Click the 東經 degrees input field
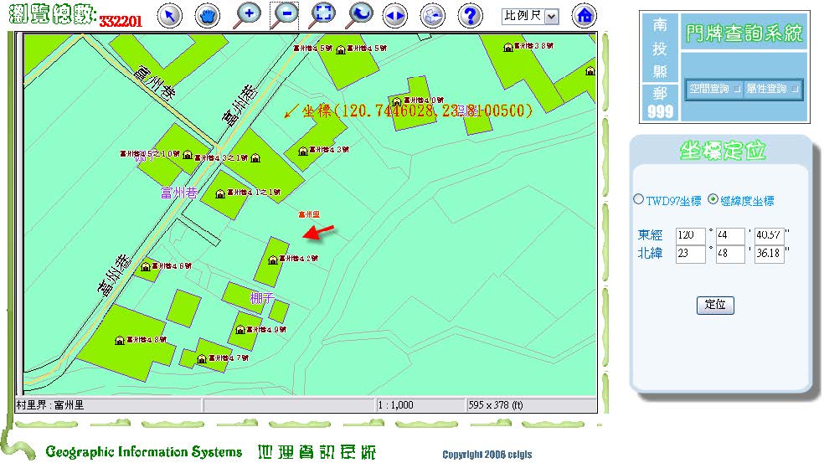The image size is (824, 463). 691,236
